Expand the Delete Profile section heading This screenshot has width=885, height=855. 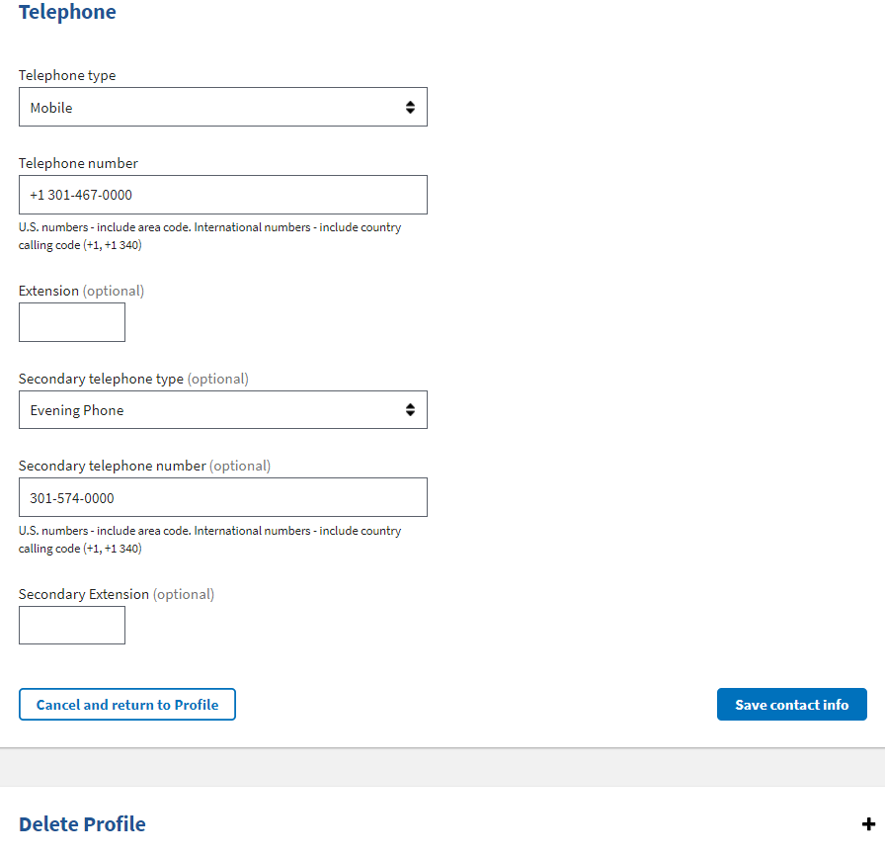(82, 824)
